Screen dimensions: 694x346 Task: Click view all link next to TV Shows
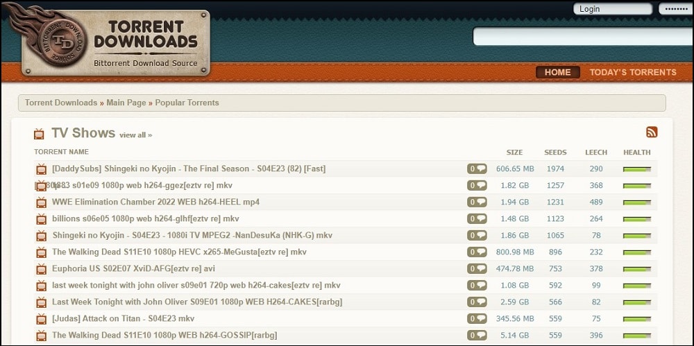click(x=135, y=135)
